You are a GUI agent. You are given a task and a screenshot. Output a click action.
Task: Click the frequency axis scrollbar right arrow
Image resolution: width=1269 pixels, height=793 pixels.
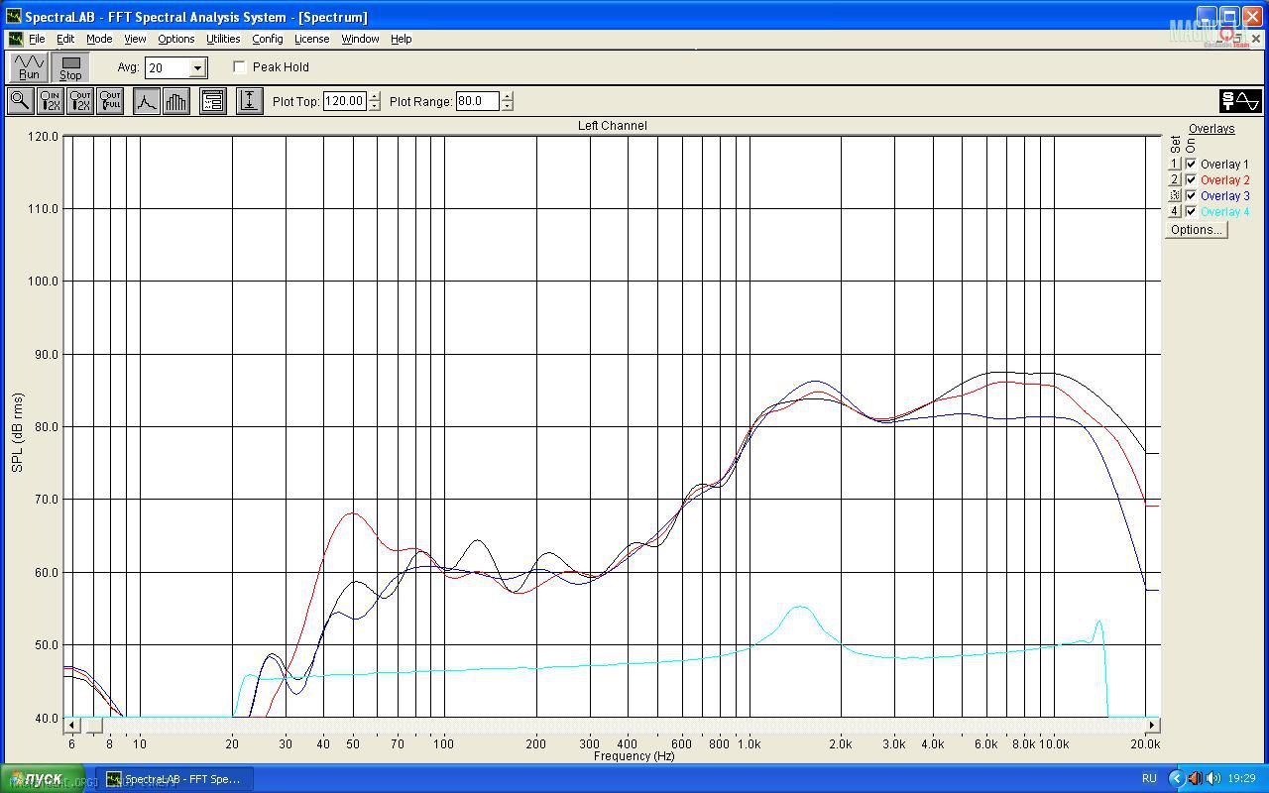(x=1152, y=726)
